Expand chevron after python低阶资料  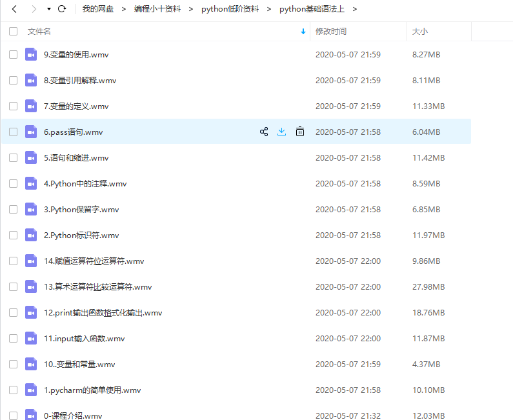click(269, 9)
